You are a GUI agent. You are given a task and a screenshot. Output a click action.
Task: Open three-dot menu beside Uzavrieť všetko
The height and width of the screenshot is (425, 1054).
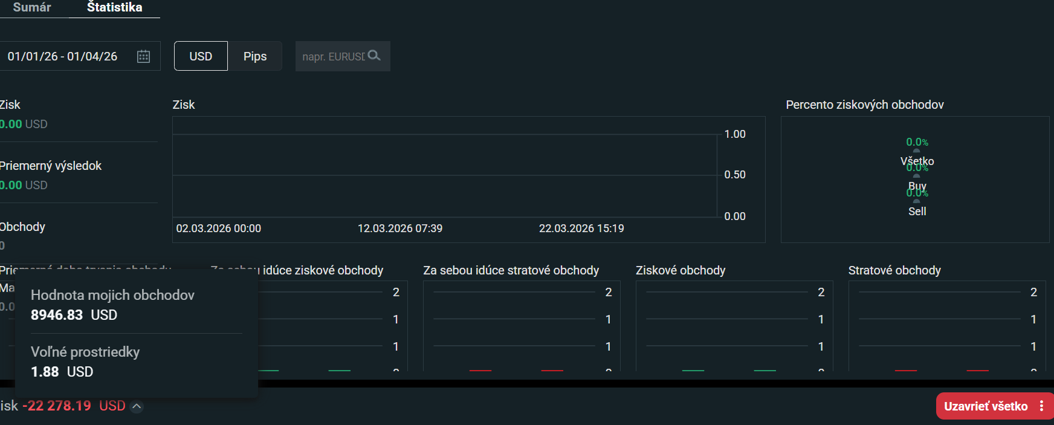[1041, 406]
